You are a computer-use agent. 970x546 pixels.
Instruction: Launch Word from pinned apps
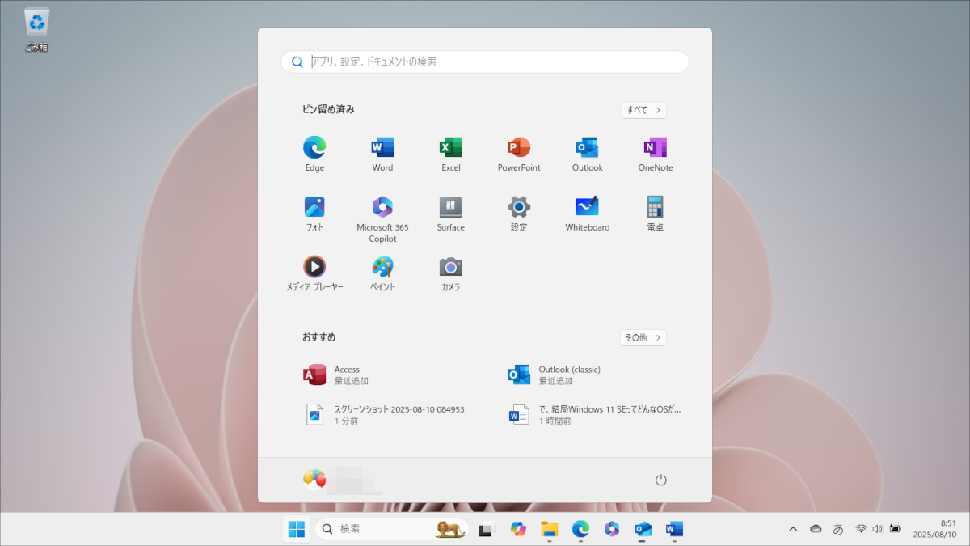point(382,154)
